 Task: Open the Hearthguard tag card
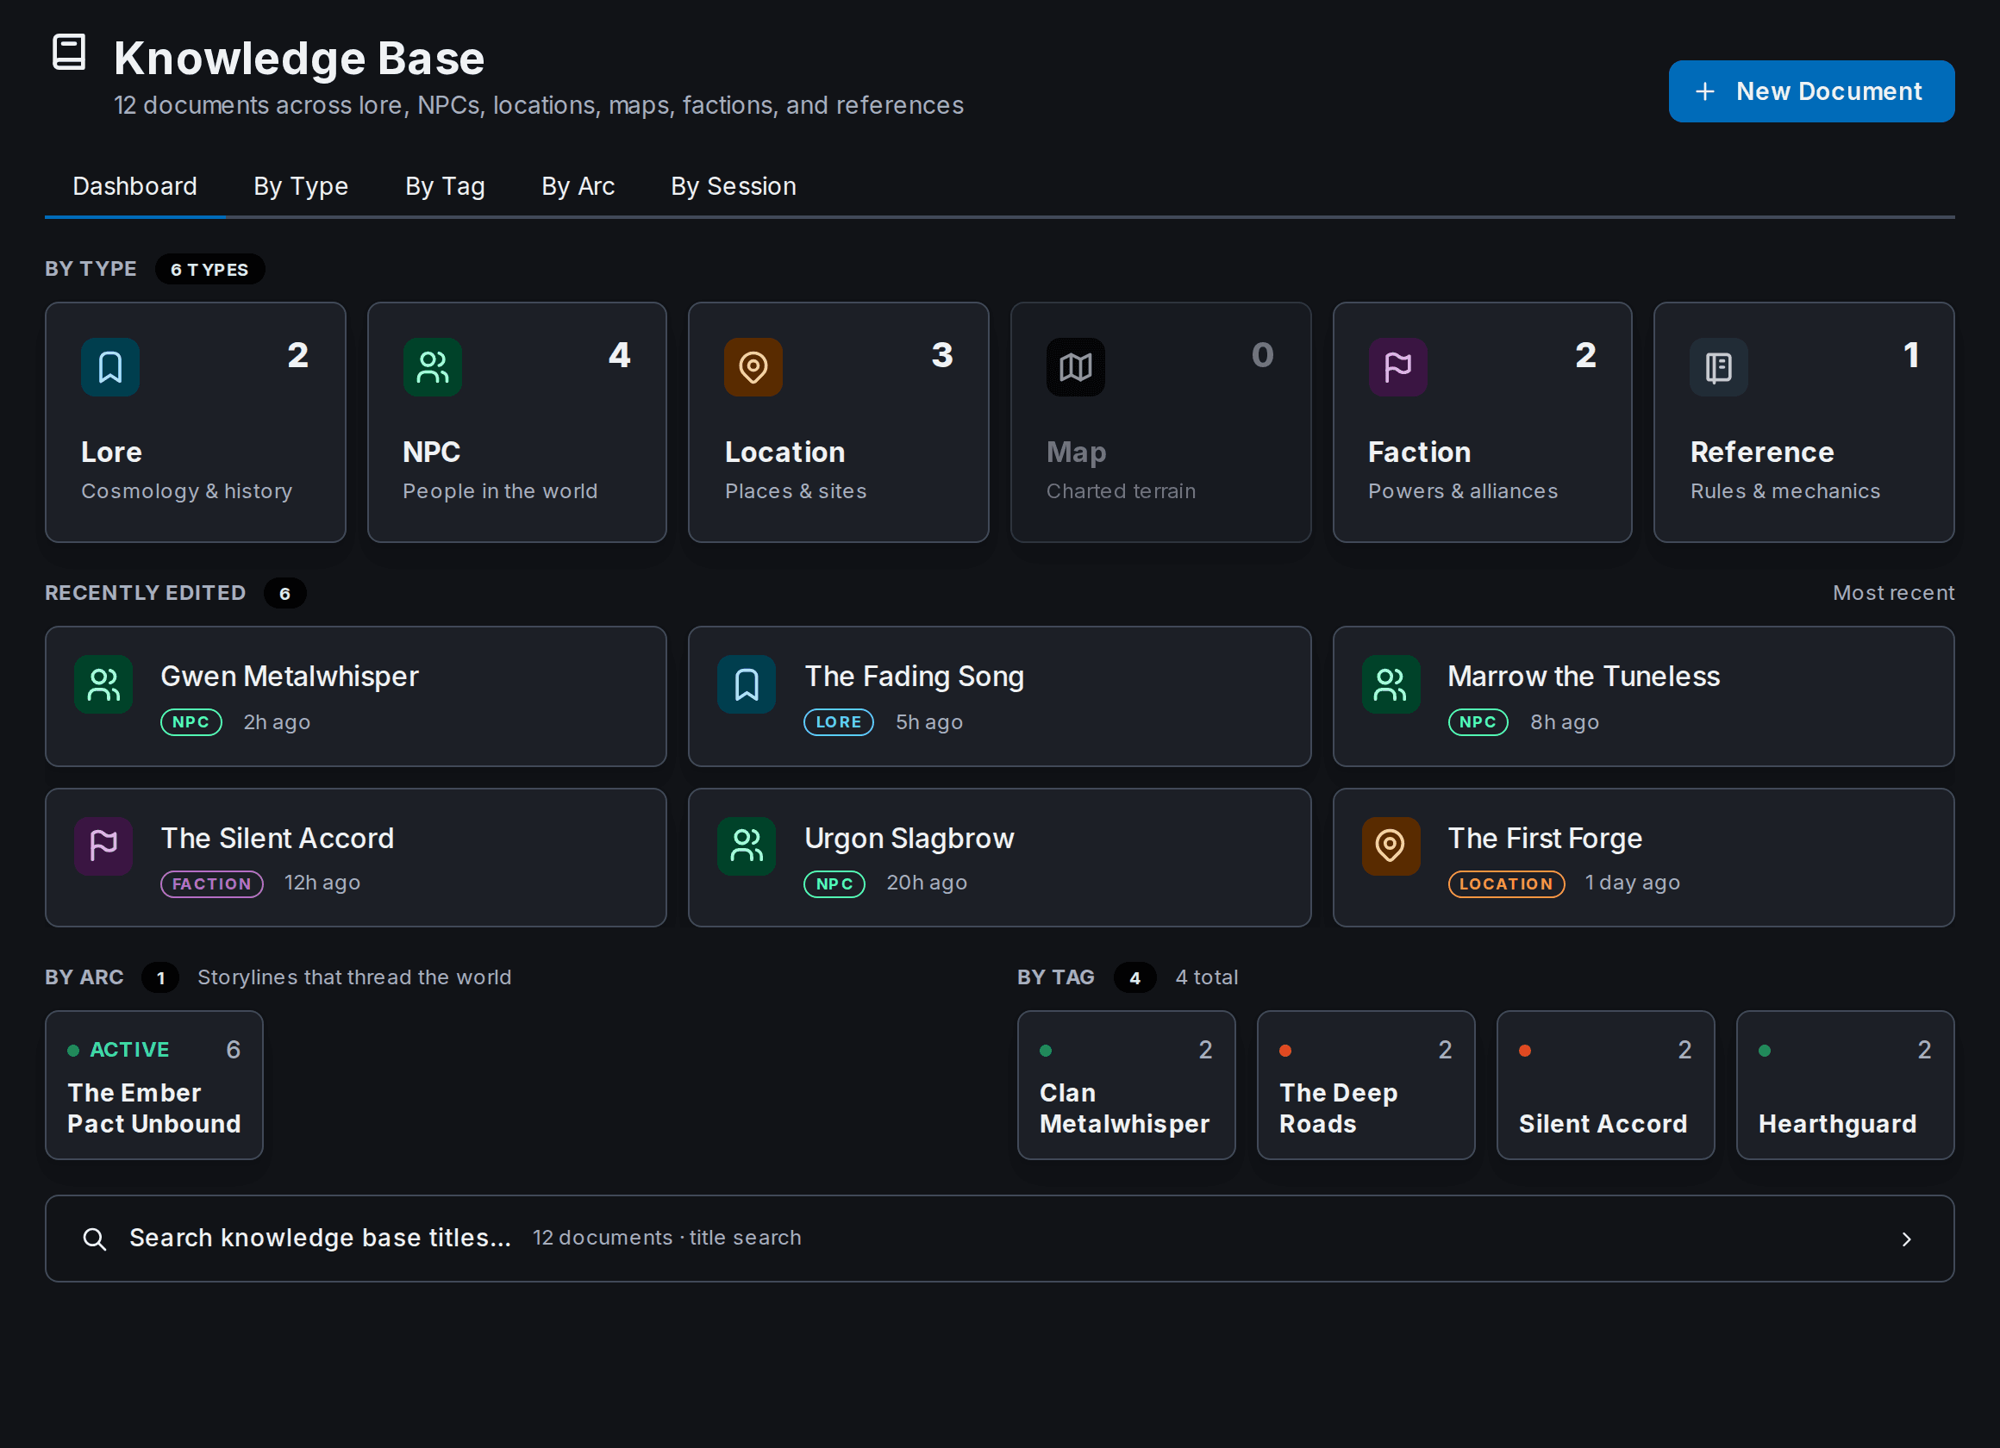[1845, 1084]
